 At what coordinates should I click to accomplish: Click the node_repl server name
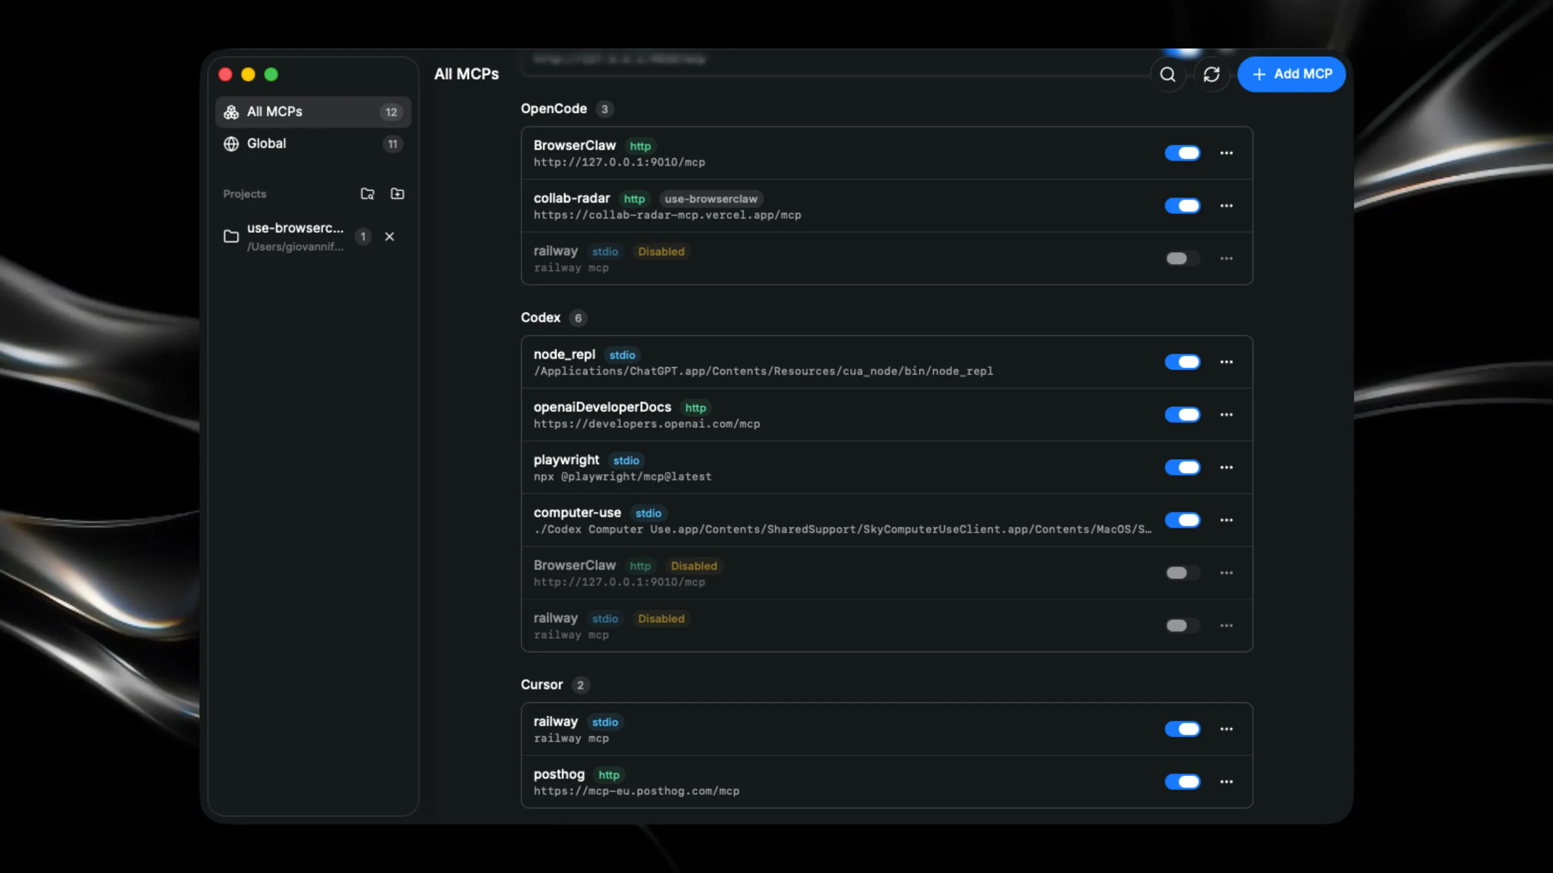(x=563, y=354)
